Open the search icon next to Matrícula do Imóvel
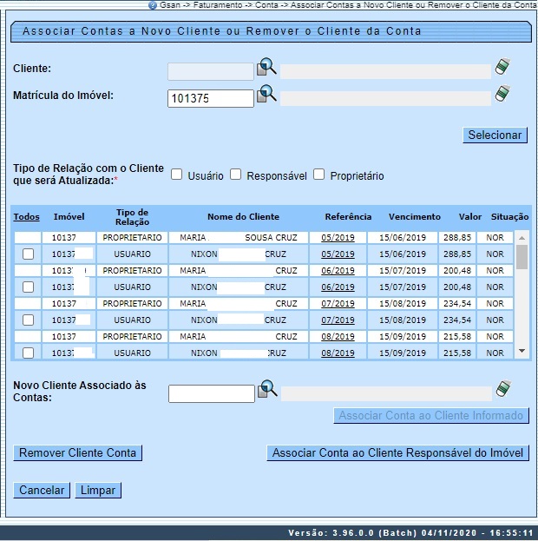Screen dimensions: 538x541 pos(266,95)
